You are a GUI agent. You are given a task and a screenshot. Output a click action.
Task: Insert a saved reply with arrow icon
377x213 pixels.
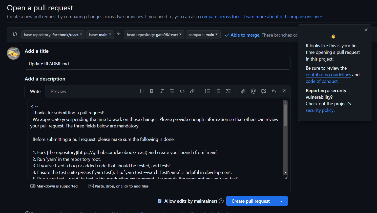click(x=274, y=91)
